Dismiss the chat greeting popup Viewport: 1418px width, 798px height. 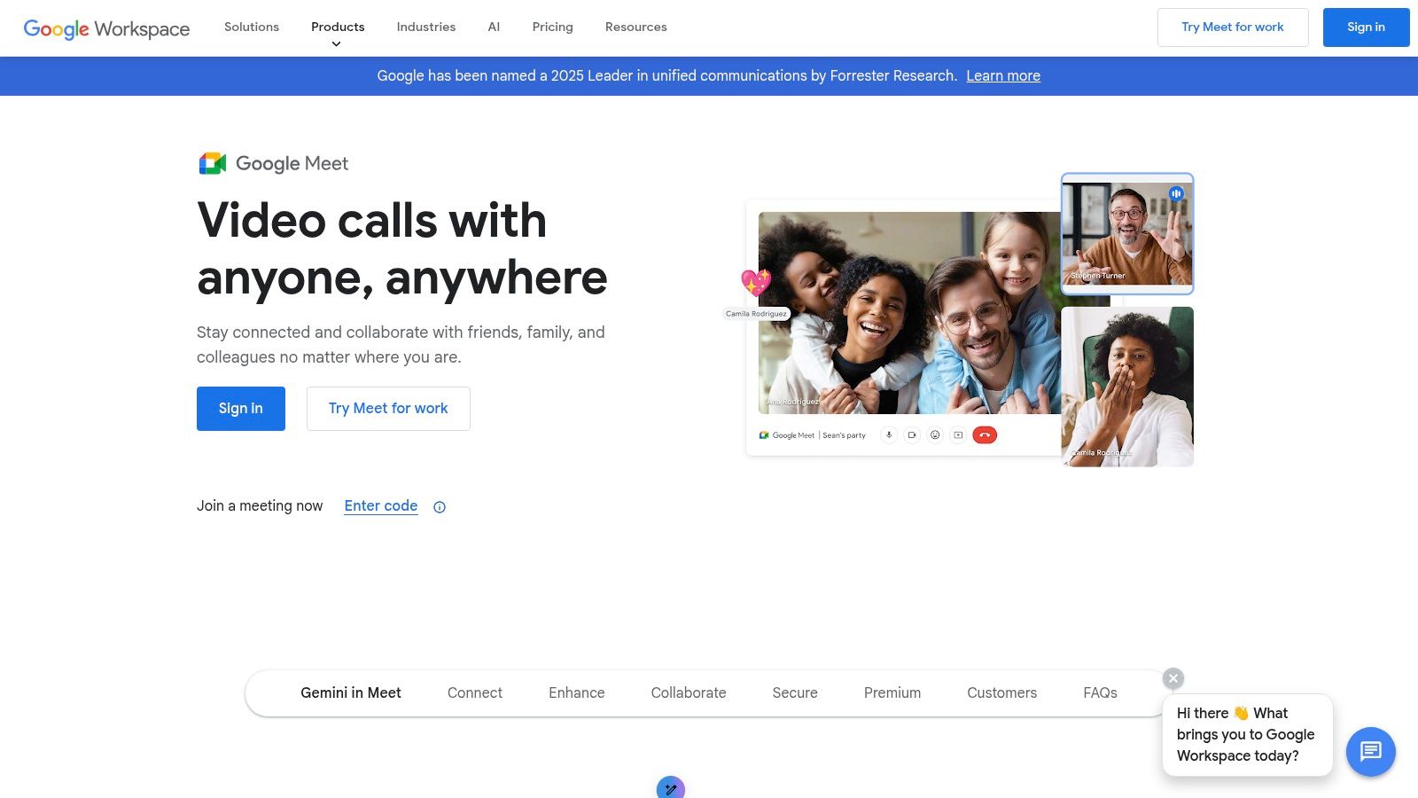1173,677
